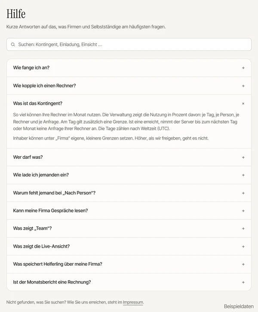Open the "Wer darf was?" entry
This screenshot has height=312, width=258.
click(129, 157)
